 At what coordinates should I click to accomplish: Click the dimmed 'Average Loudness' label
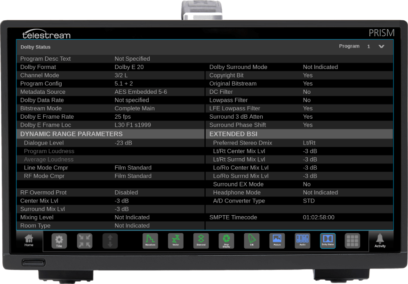48,160
